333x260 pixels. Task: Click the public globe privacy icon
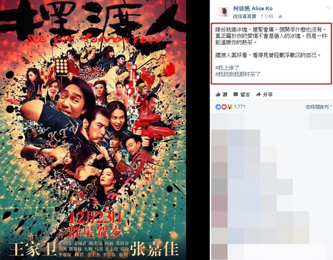coord(280,17)
